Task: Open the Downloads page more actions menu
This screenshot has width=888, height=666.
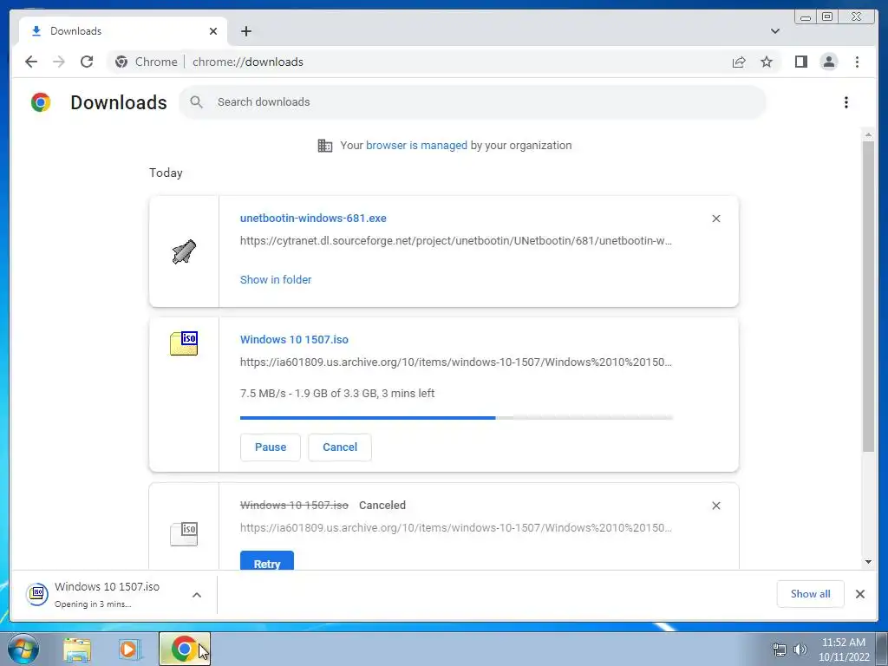Action: [846, 102]
